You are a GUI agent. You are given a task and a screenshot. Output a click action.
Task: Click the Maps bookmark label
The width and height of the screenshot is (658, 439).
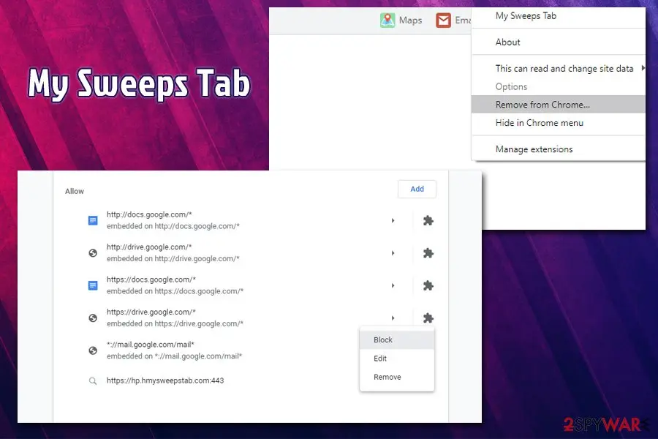(x=410, y=20)
